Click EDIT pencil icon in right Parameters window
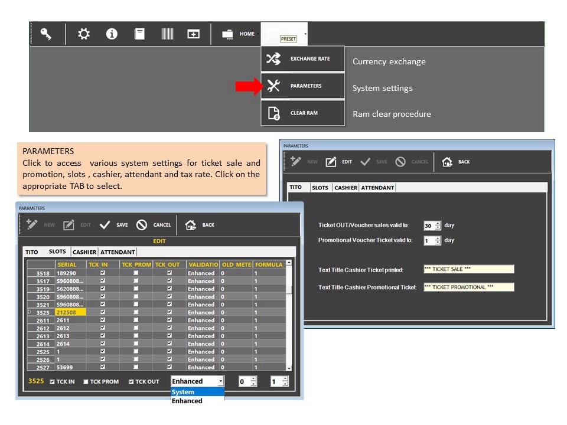The height and width of the screenshot is (425, 567). tap(331, 162)
